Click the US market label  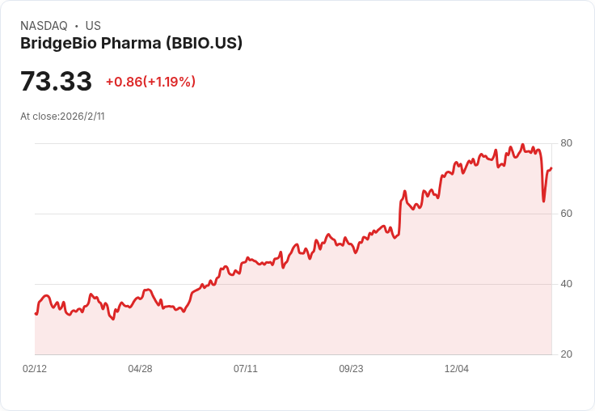[93, 26]
